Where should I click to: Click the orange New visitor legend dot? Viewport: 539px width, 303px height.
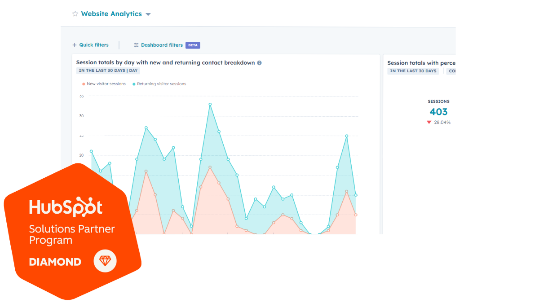point(84,84)
